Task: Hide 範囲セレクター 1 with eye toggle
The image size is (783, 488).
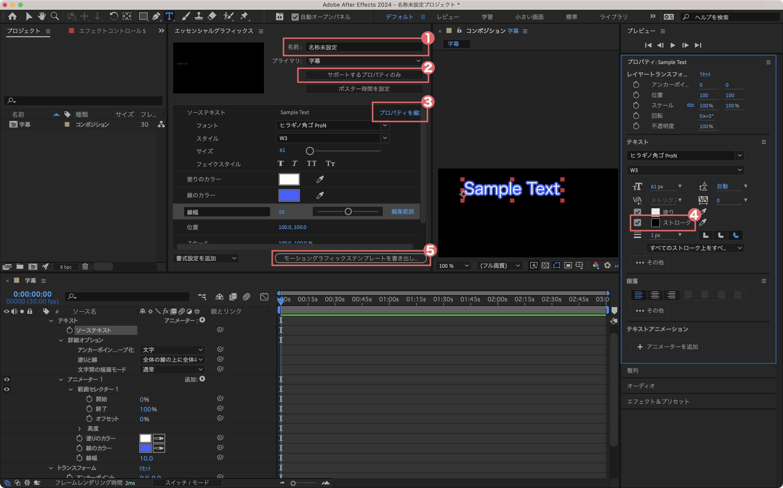Action: point(6,389)
